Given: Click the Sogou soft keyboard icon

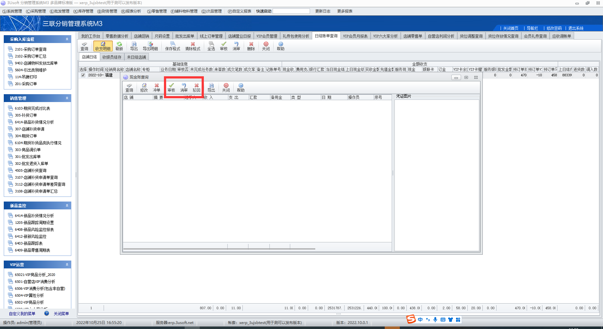Looking at the screenshot, I should [443, 320].
